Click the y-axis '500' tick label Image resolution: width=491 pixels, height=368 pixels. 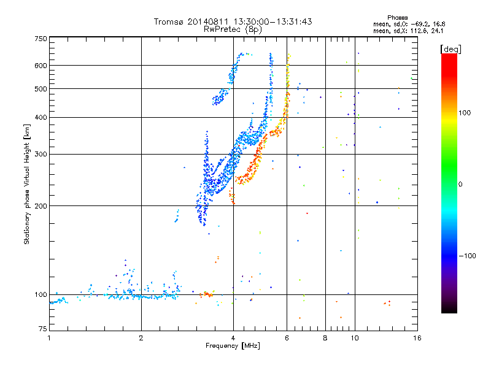click(41, 89)
